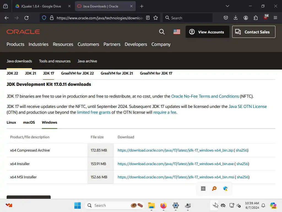Screen dimensions: 282x212
Task: Open a new tab with plus icon
Action: (142, 6)
